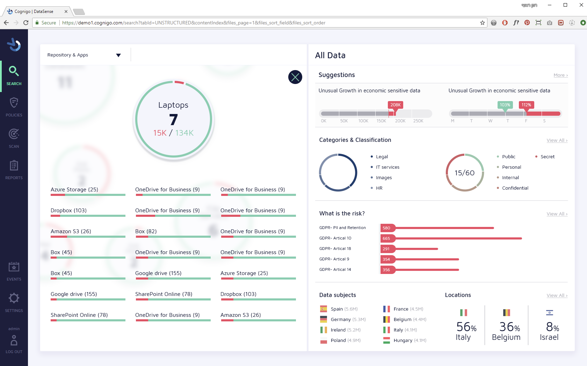Click the browser address bar URL
The image size is (587, 366).
coord(194,23)
